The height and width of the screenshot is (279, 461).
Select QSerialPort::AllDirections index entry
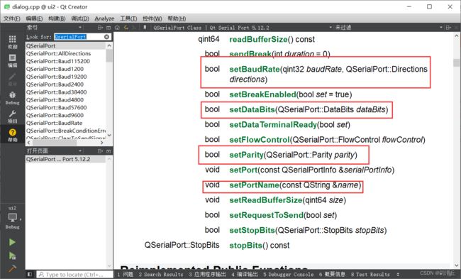65,53
